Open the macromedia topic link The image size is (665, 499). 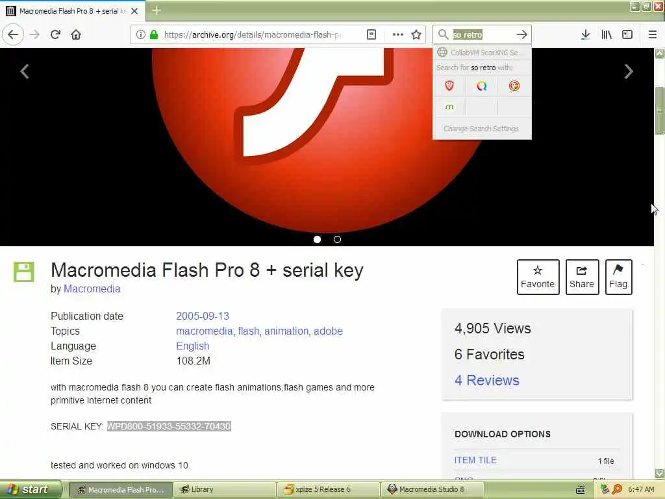coord(205,331)
